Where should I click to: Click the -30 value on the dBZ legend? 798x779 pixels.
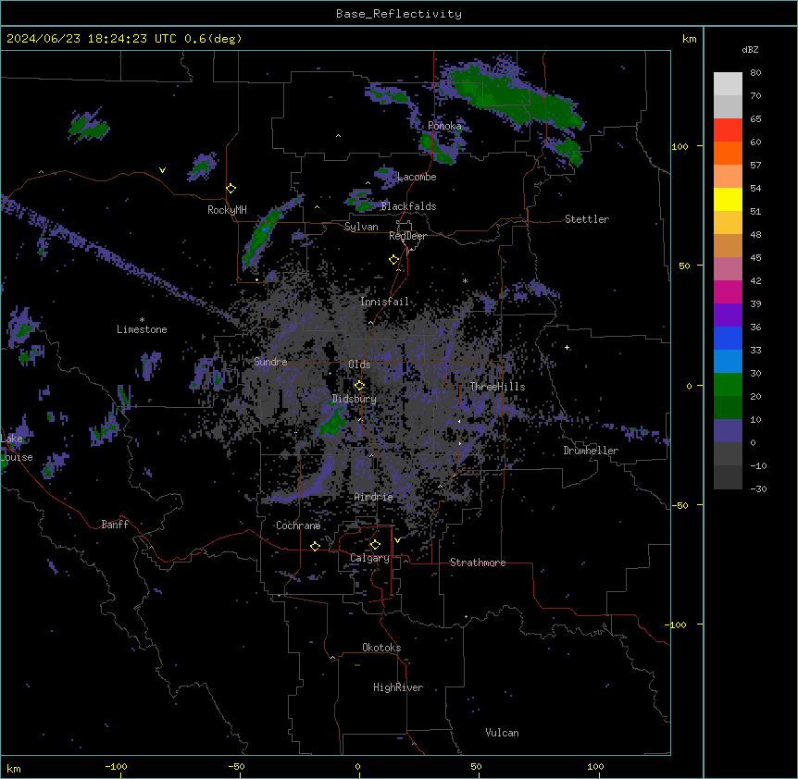pyautogui.click(x=758, y=488)
